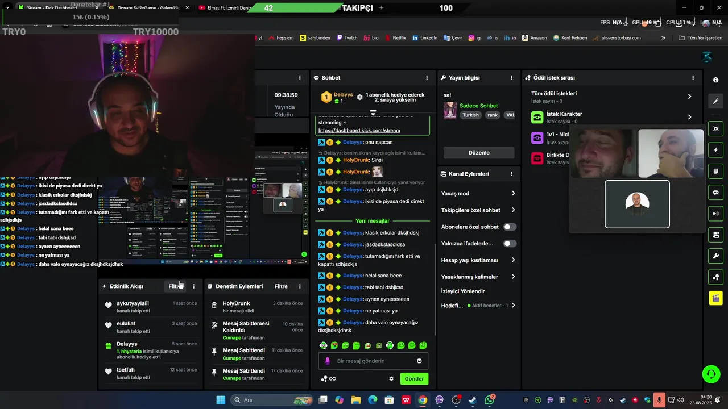Viewport: 728px width, 409px height.
Task: Pick the heart-eyes green emote
Action: pyautogui.click(x=334, y=345)
